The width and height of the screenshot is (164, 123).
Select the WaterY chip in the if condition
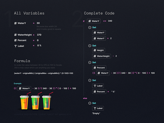[94, 21]
